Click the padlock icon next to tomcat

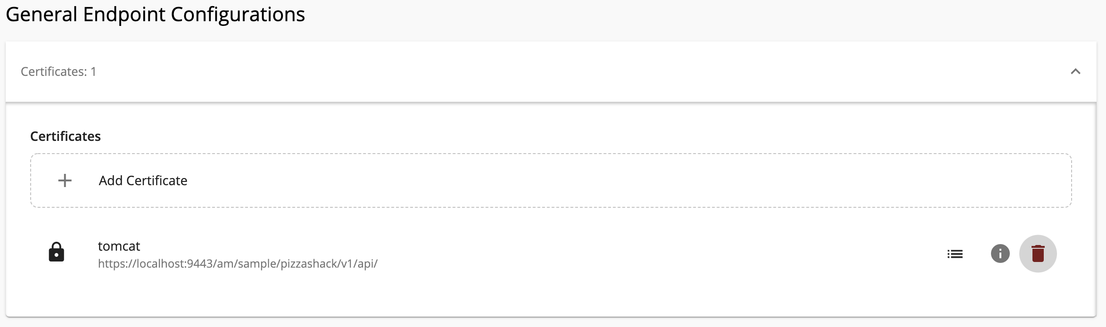(x=57, y=252)
